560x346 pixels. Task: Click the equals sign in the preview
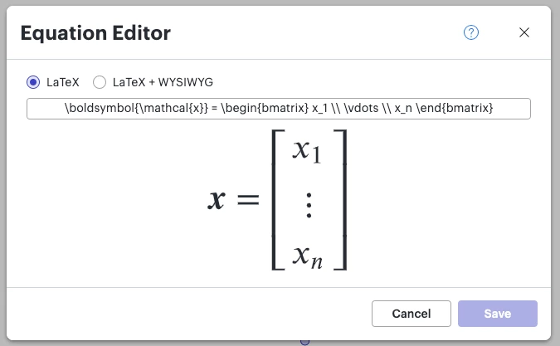[x=248, y=200]
